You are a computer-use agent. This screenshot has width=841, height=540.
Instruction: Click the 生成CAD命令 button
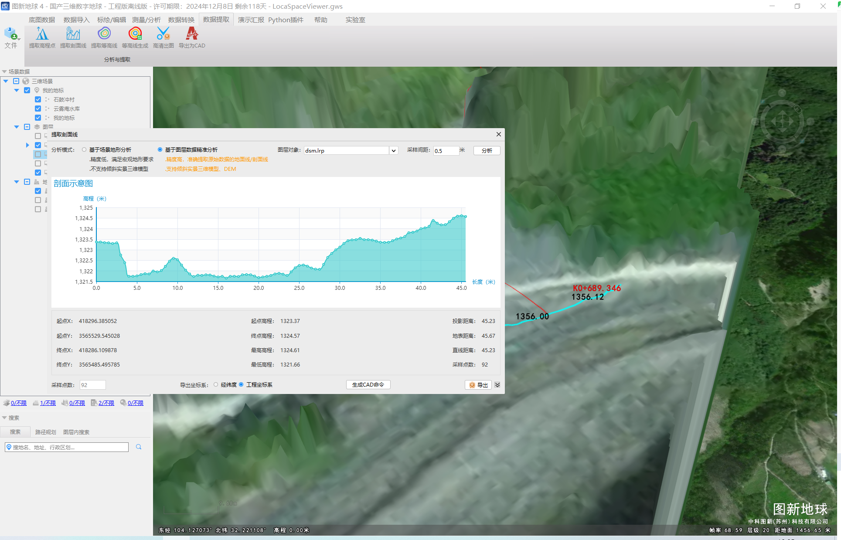[368, 384]
